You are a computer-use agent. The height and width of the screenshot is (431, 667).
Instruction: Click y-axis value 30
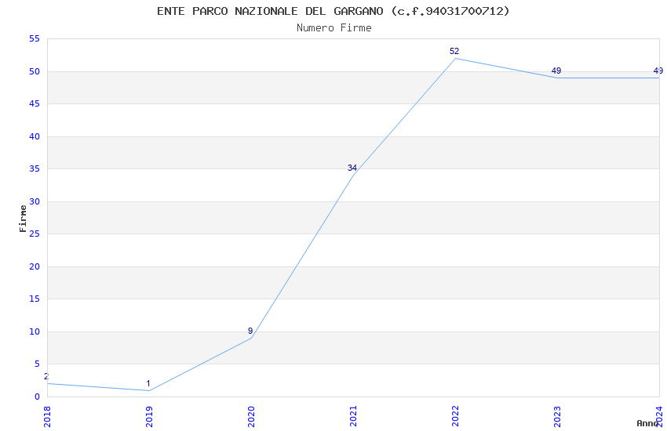[x=35, y=201]
